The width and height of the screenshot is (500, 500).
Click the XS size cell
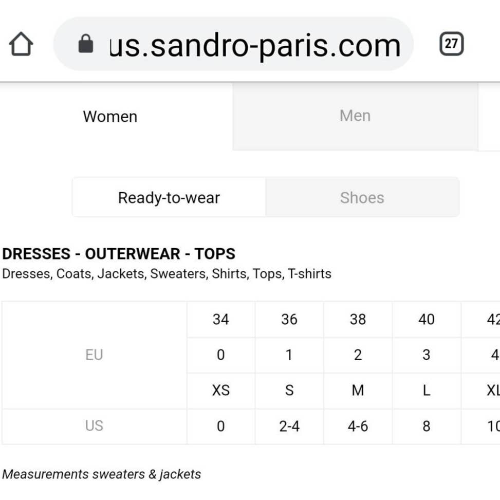[x=221, y=391]
